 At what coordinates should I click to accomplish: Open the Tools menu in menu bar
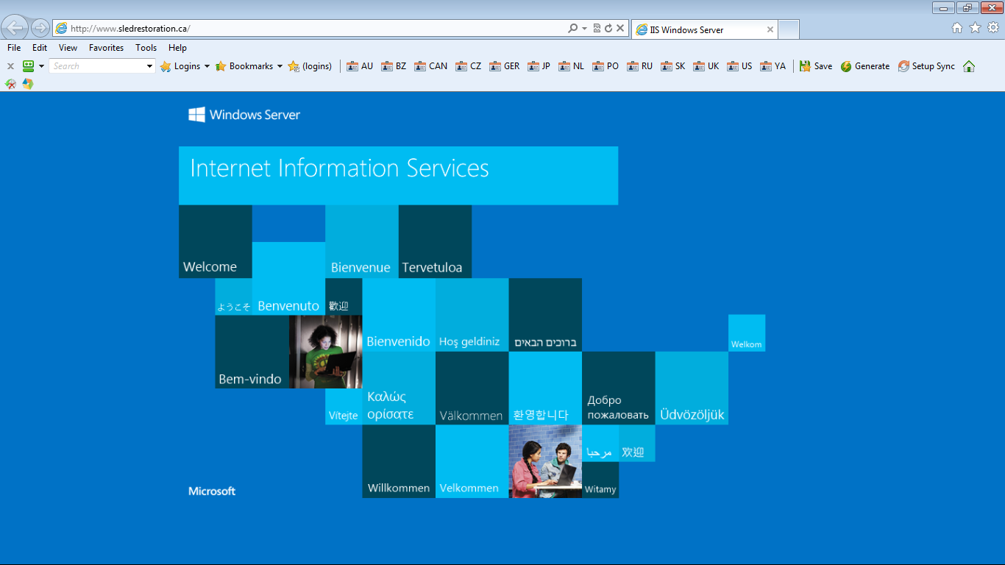point(146,48)
